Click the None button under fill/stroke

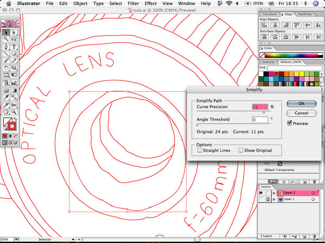[x=15, y=136]
